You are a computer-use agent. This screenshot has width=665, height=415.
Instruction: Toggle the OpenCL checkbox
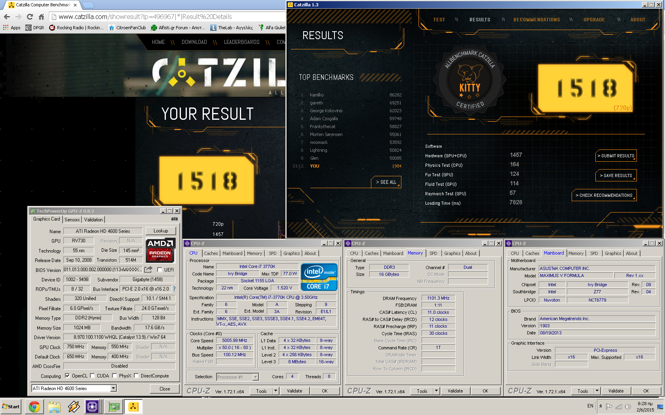coord(67,376)
